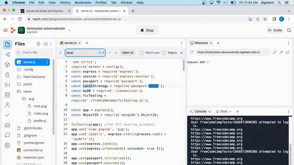Open the boilerplate-advancednode project dropdown

click(x=69, y=30)
